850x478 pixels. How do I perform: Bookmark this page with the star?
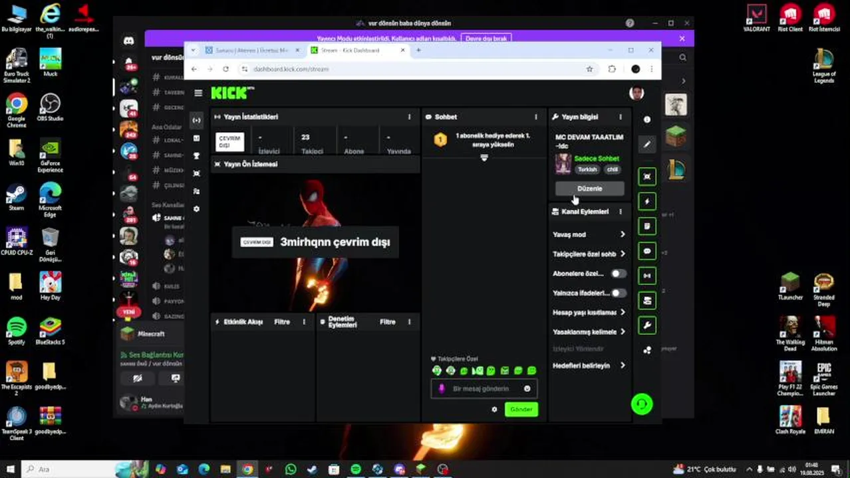[x=589, y=69]
